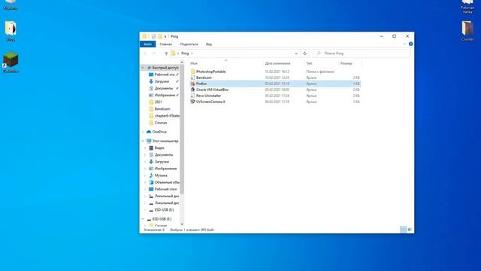Screen dimensions: 481x271
Task: Click the chapter6 folder icon in sidebar
Action: [151, 116]
